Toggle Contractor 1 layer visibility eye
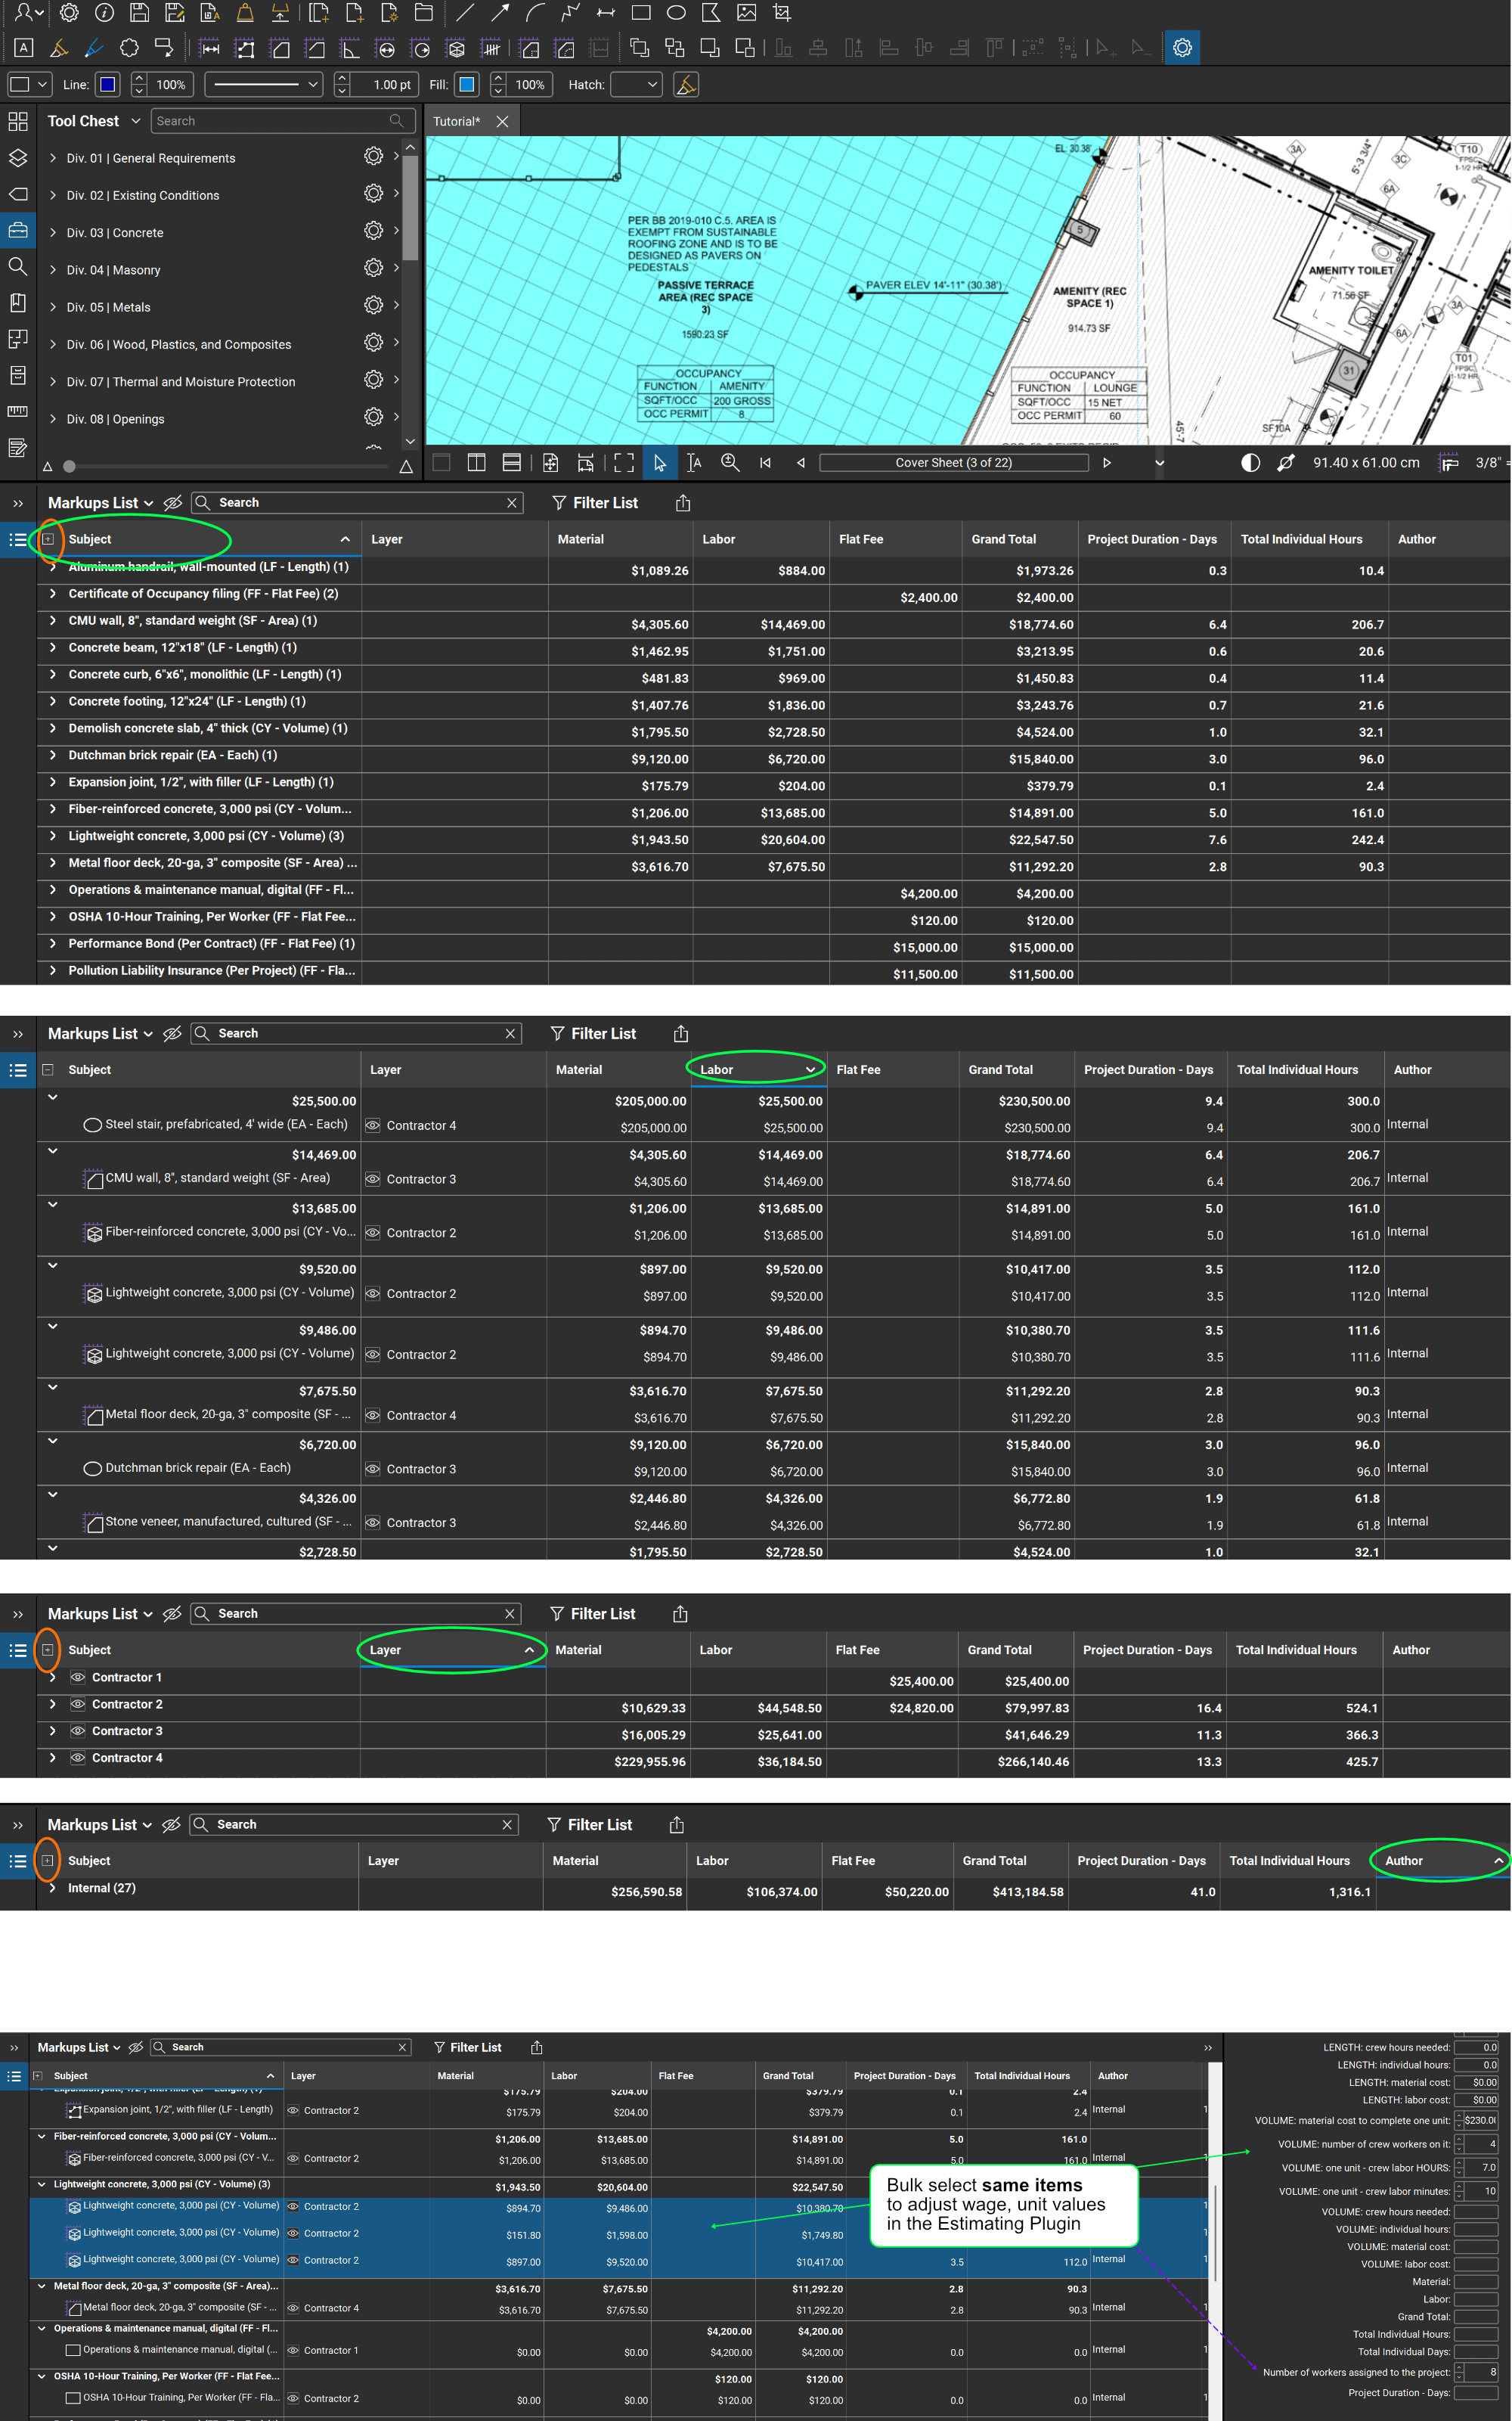Viewport: 1512px width, 2421px height. (78, 1678)
